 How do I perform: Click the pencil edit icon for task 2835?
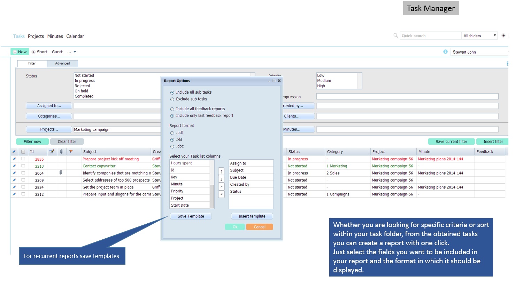[14, 159]
